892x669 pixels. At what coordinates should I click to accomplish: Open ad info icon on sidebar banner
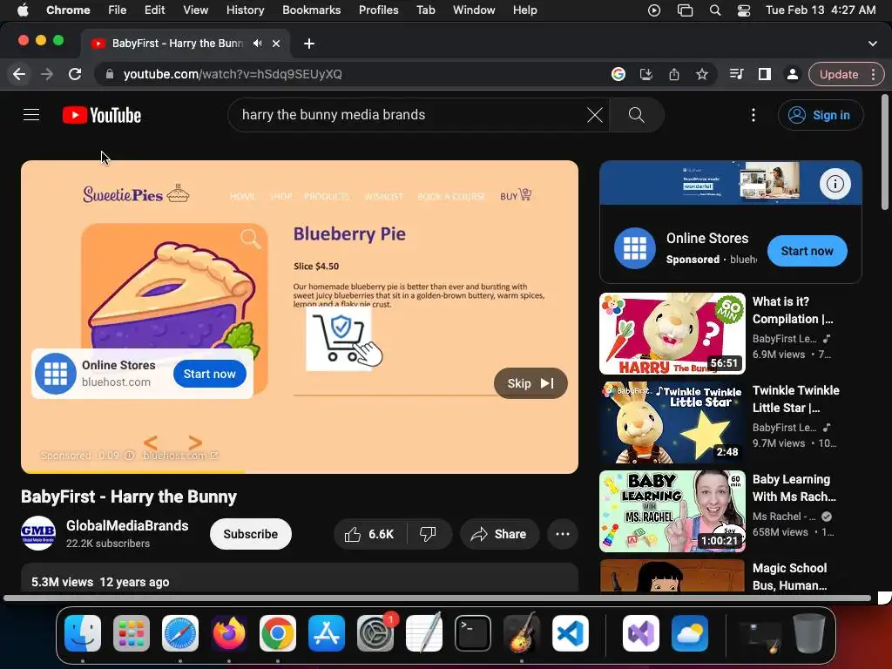click(835, 184)
